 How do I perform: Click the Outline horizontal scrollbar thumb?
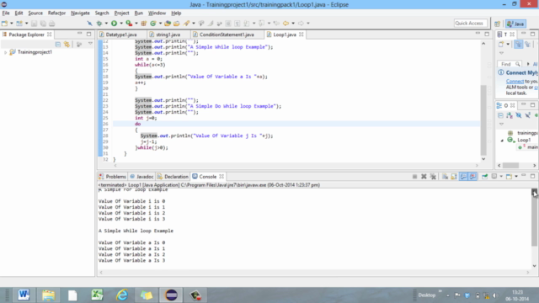[510, 166]
